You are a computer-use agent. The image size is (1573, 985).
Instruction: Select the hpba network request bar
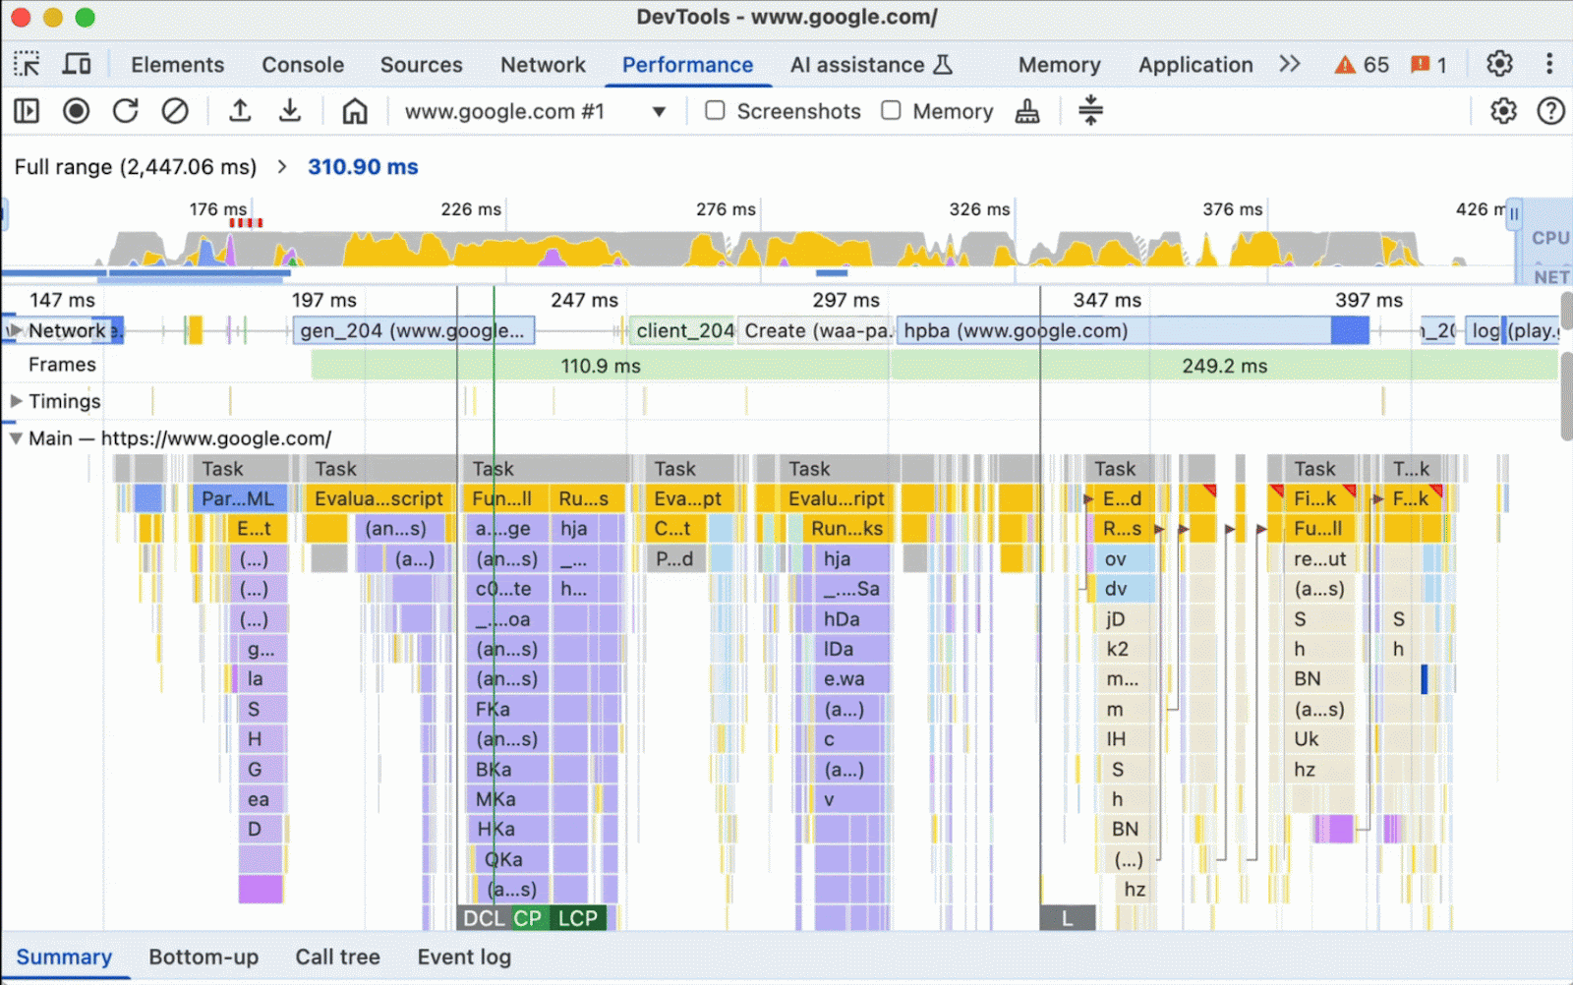click(x=1133, y=330)
